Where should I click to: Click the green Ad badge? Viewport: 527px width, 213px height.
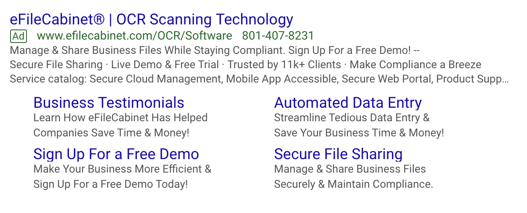coord(18,36)
